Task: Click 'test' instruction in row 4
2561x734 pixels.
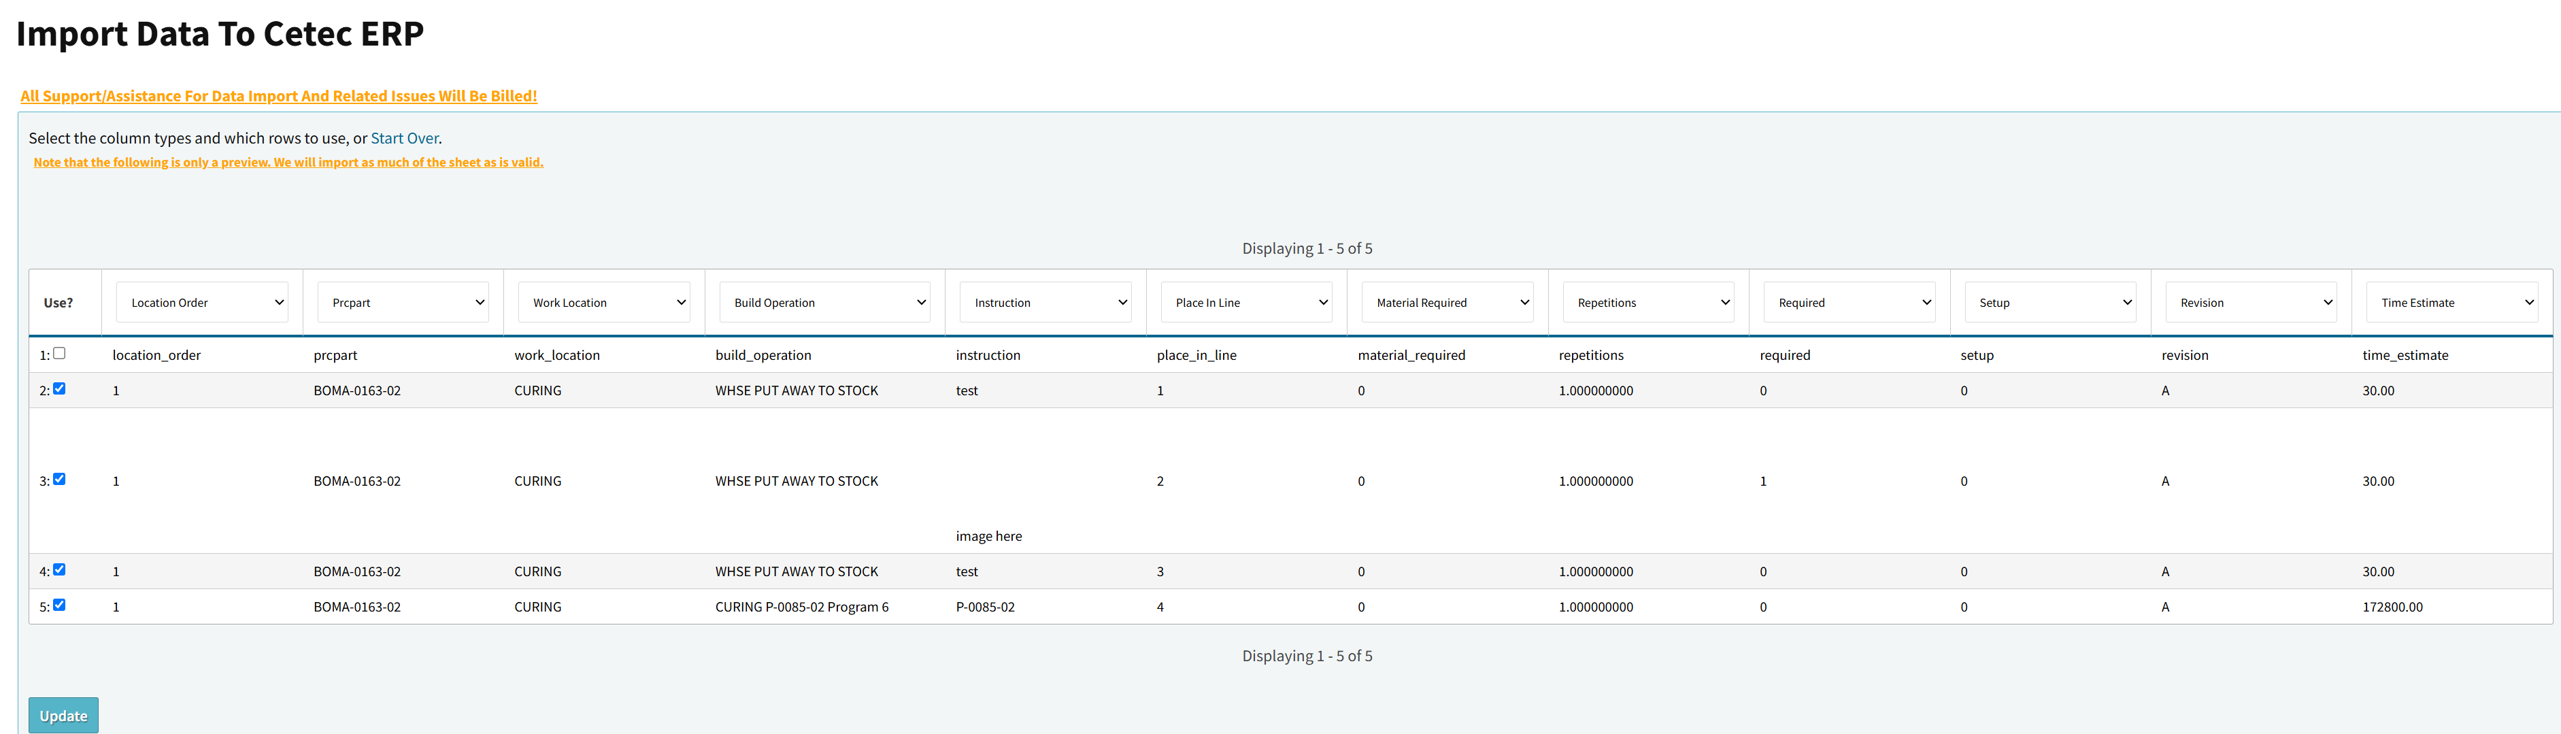Action: (x=967, y=572)
